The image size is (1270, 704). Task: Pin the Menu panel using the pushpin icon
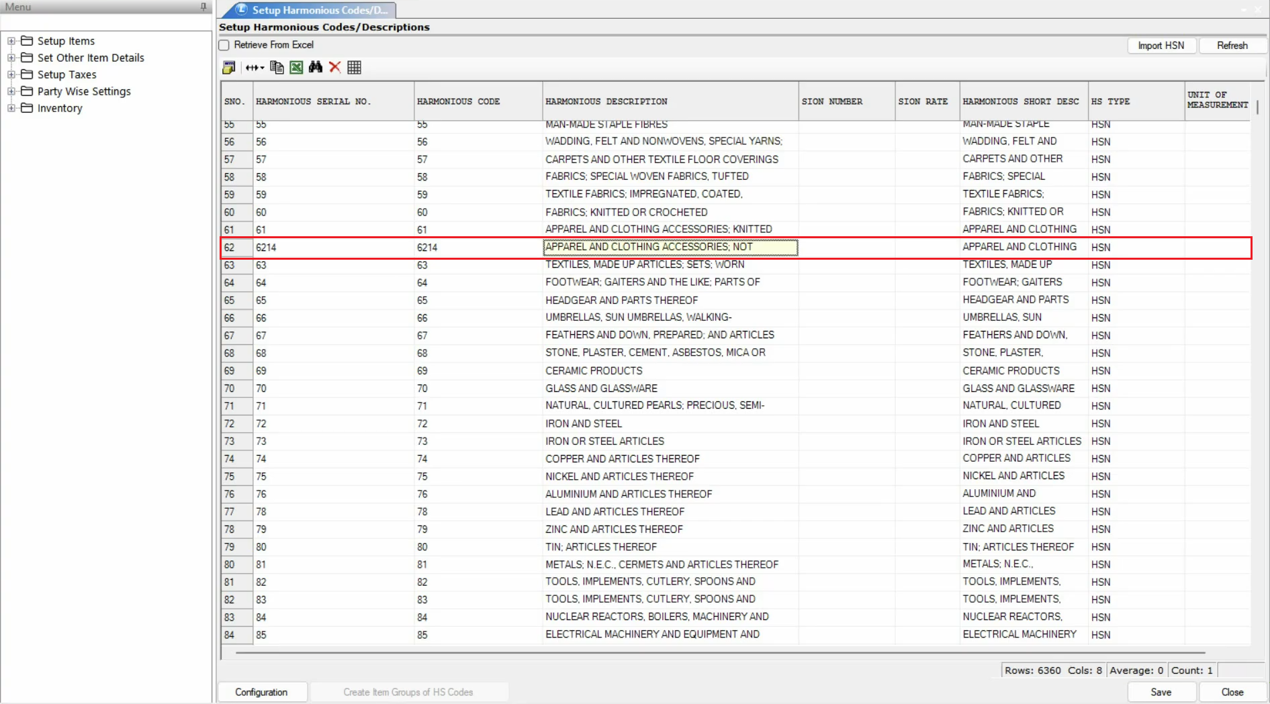203,7
